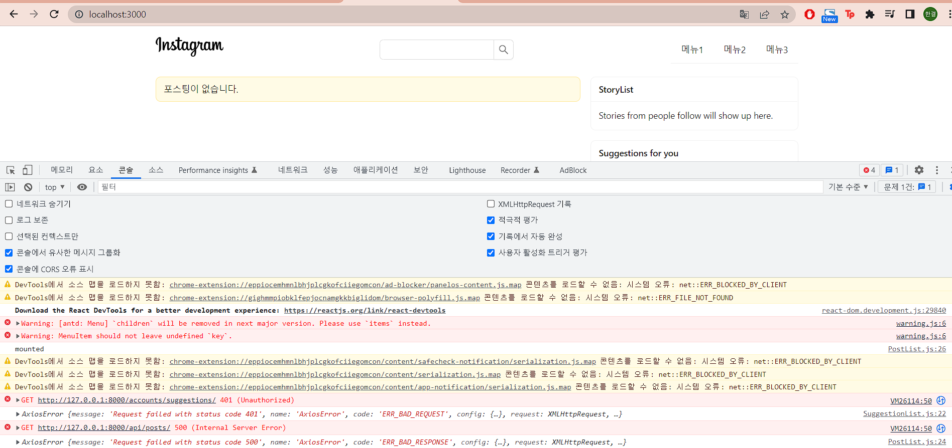The image size is (952, 448).
Task: Select 메뉴1 in the page menu
Action: pos(692,50)
